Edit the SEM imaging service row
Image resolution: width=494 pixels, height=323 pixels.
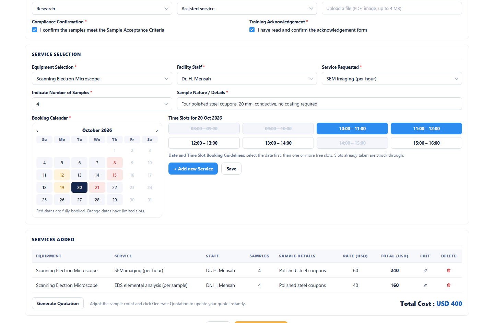click(x=425, y=270)
